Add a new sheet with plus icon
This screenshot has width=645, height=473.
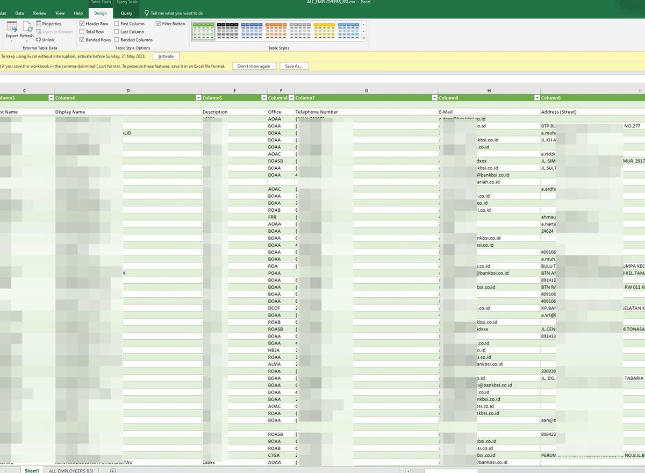(113, 471)
